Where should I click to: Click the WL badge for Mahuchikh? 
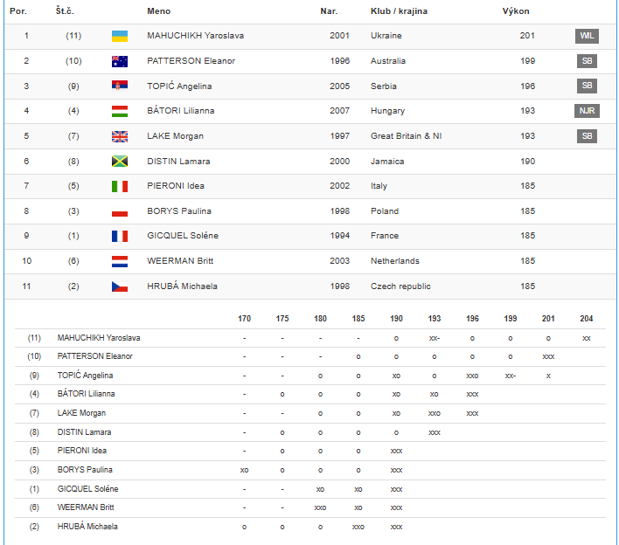587,36
